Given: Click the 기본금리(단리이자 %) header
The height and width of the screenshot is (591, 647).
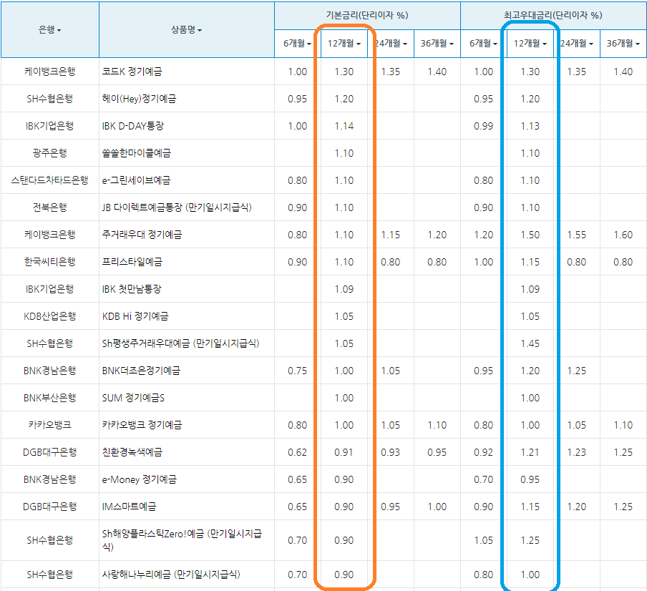Looking at the screenshot, I should coord(367,16).
